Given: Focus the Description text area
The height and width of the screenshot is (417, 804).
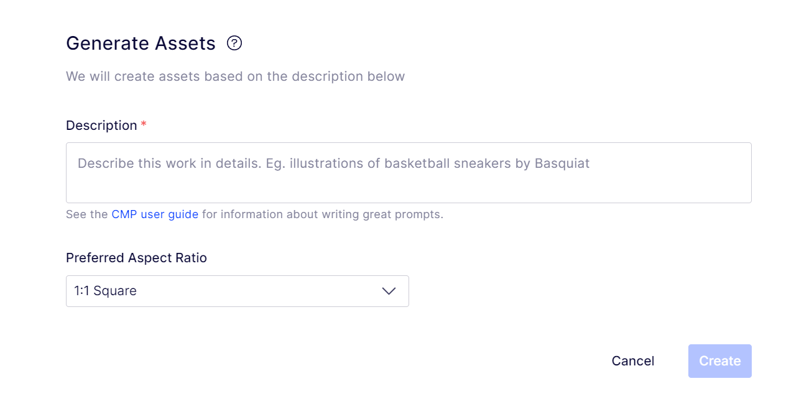Looking at the screenshot, I should click(x=409, y=173).
